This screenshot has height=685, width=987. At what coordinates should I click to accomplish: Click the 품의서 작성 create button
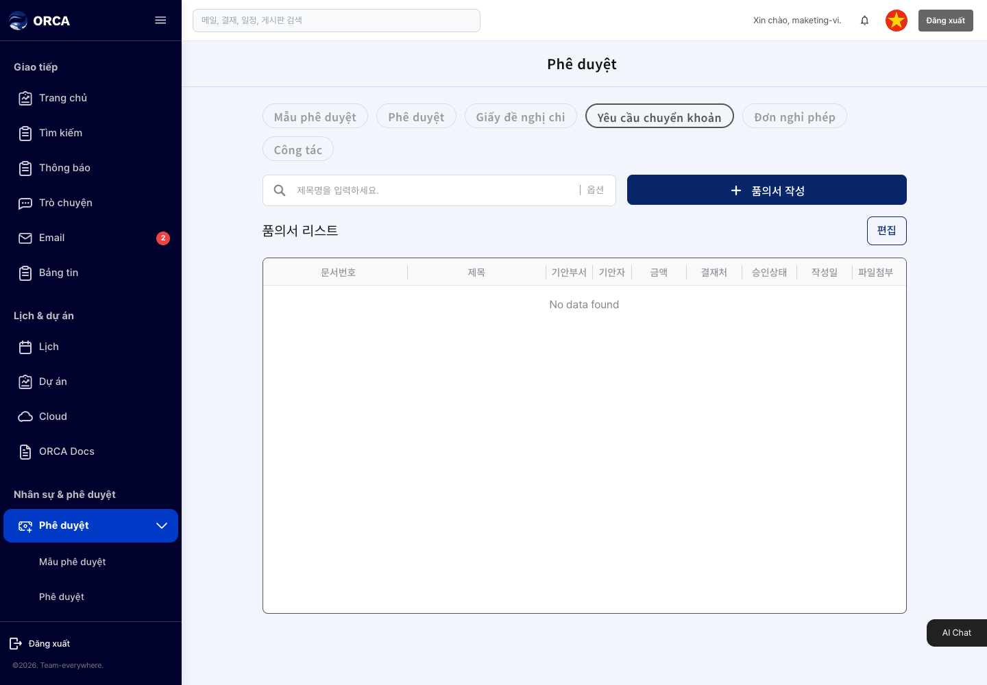(x=767, y=190)
